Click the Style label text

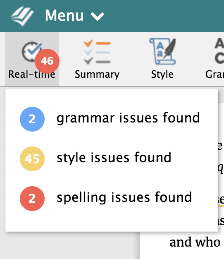coord(162,74)
